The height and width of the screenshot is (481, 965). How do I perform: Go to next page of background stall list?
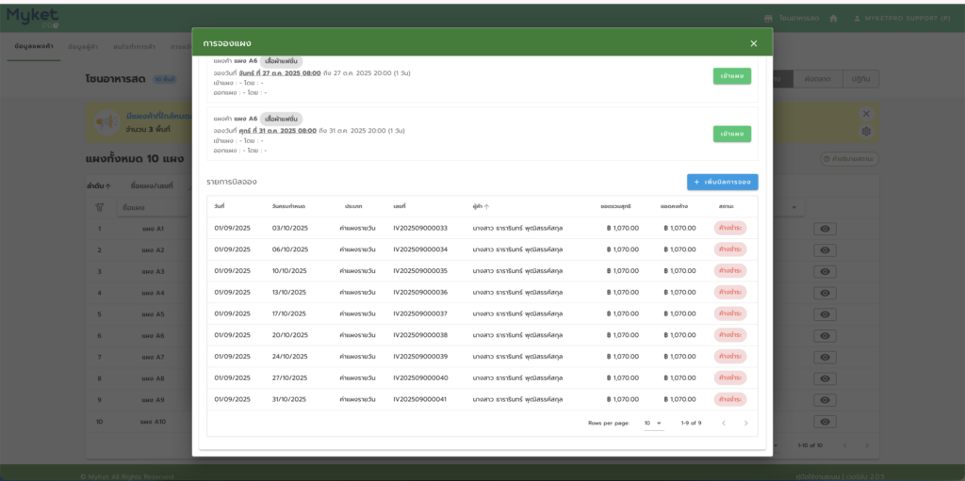[x=867, y=445]
